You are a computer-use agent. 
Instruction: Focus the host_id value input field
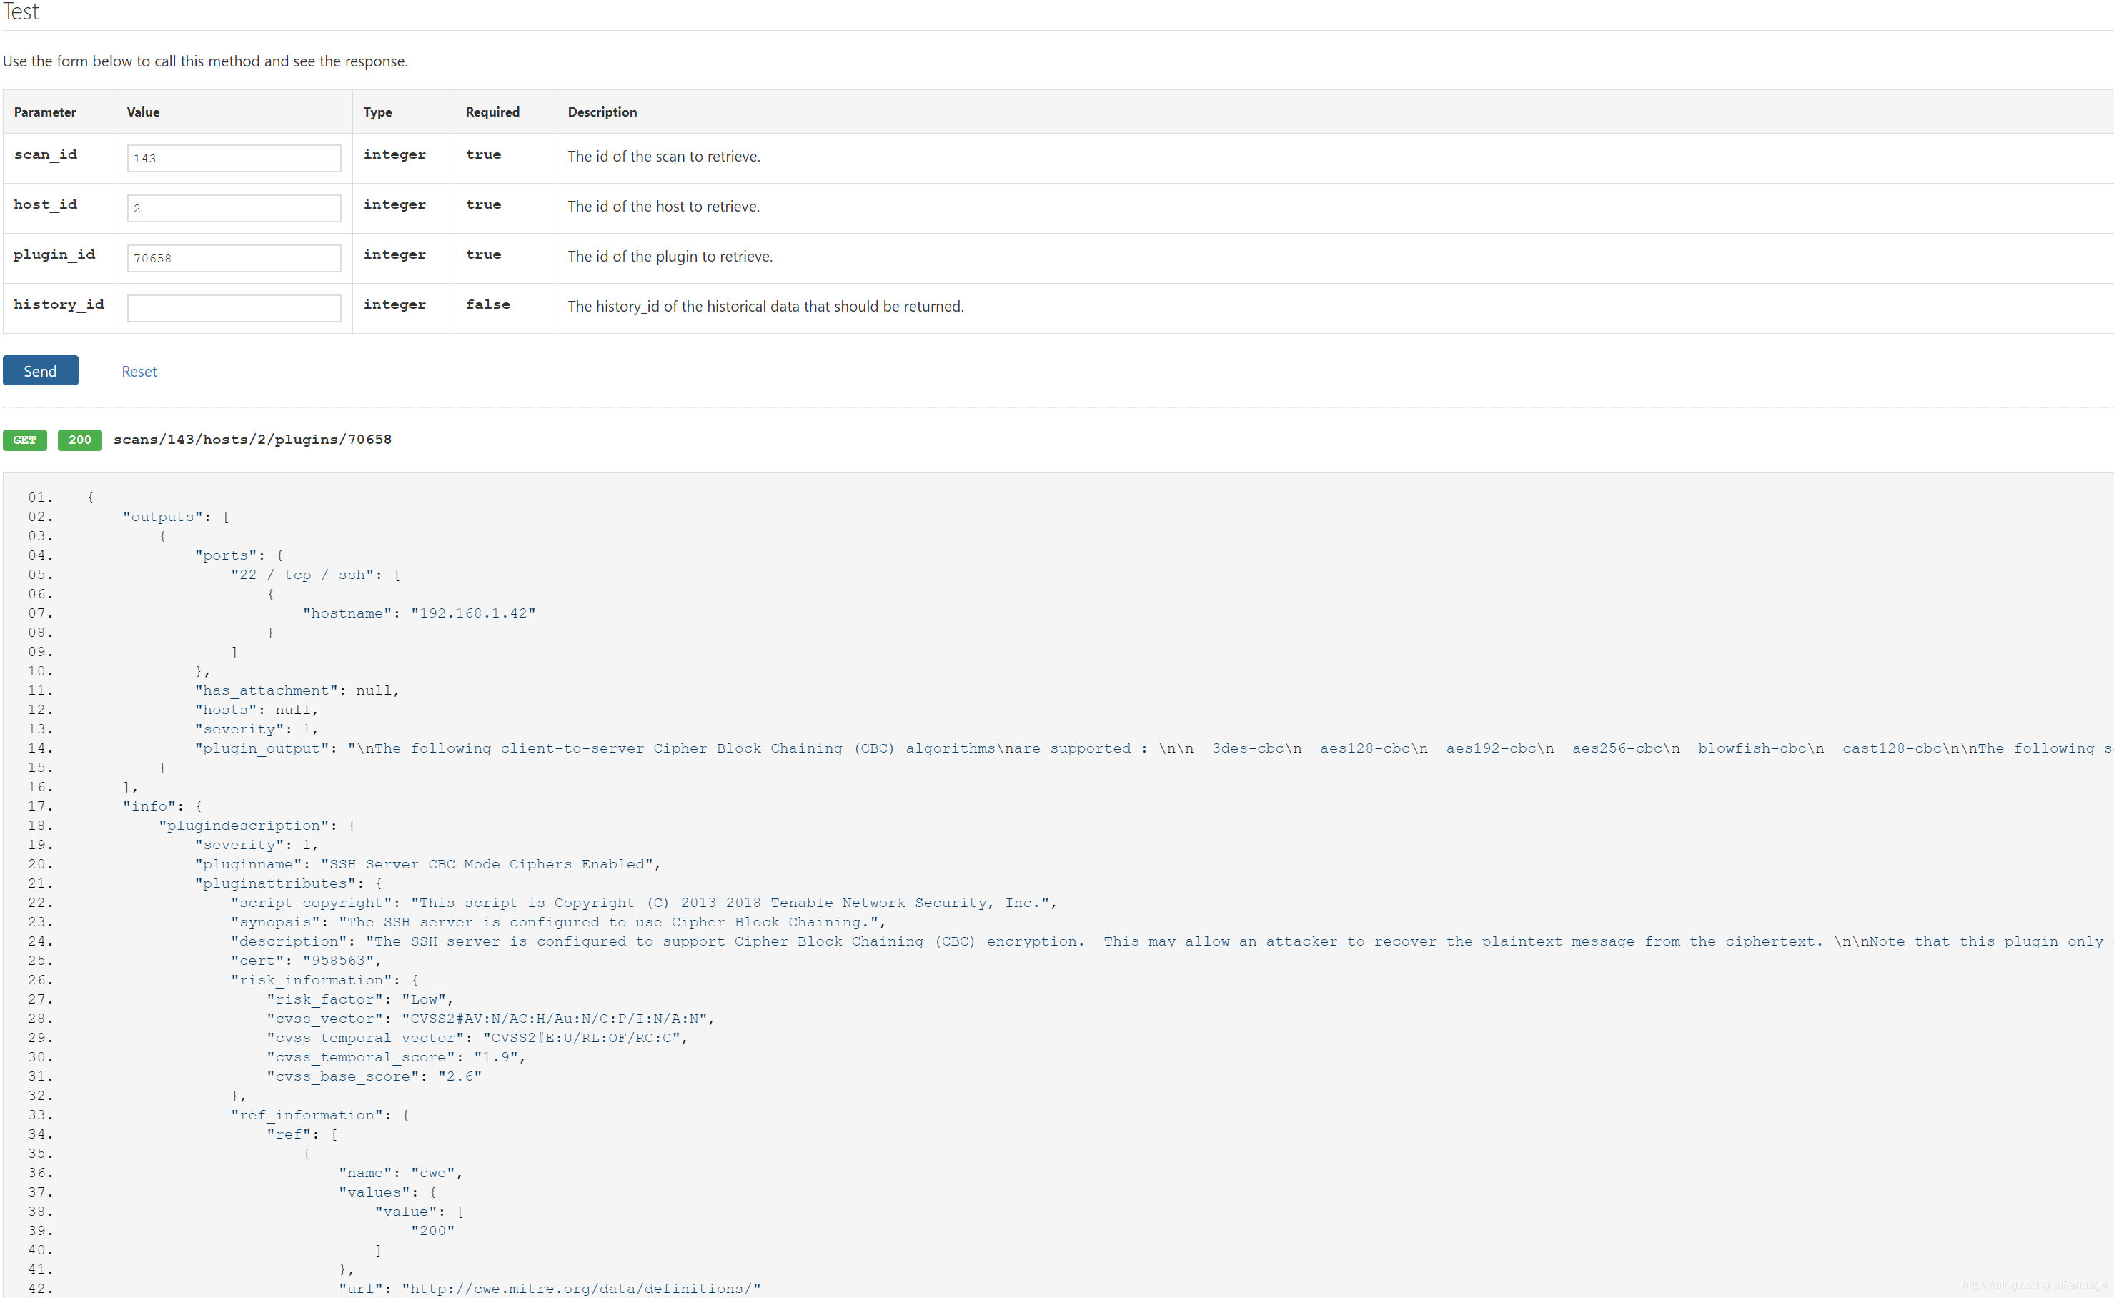(234, 208)
